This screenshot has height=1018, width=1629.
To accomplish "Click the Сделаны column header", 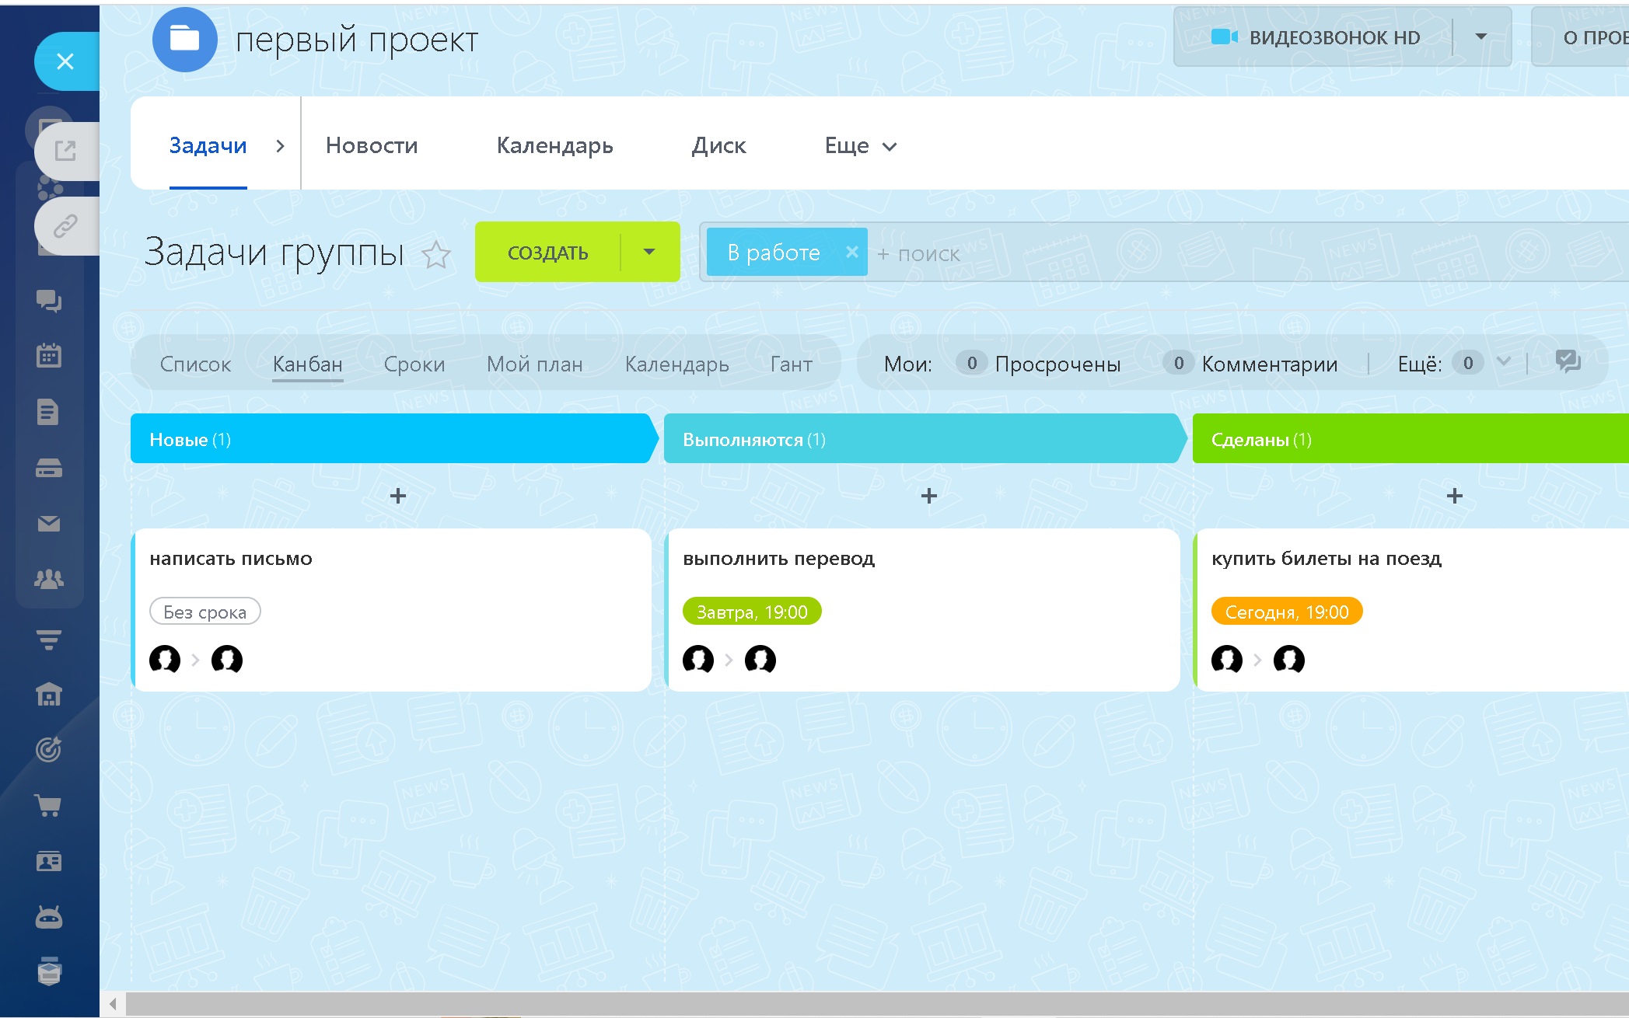I will point(1411,439).
